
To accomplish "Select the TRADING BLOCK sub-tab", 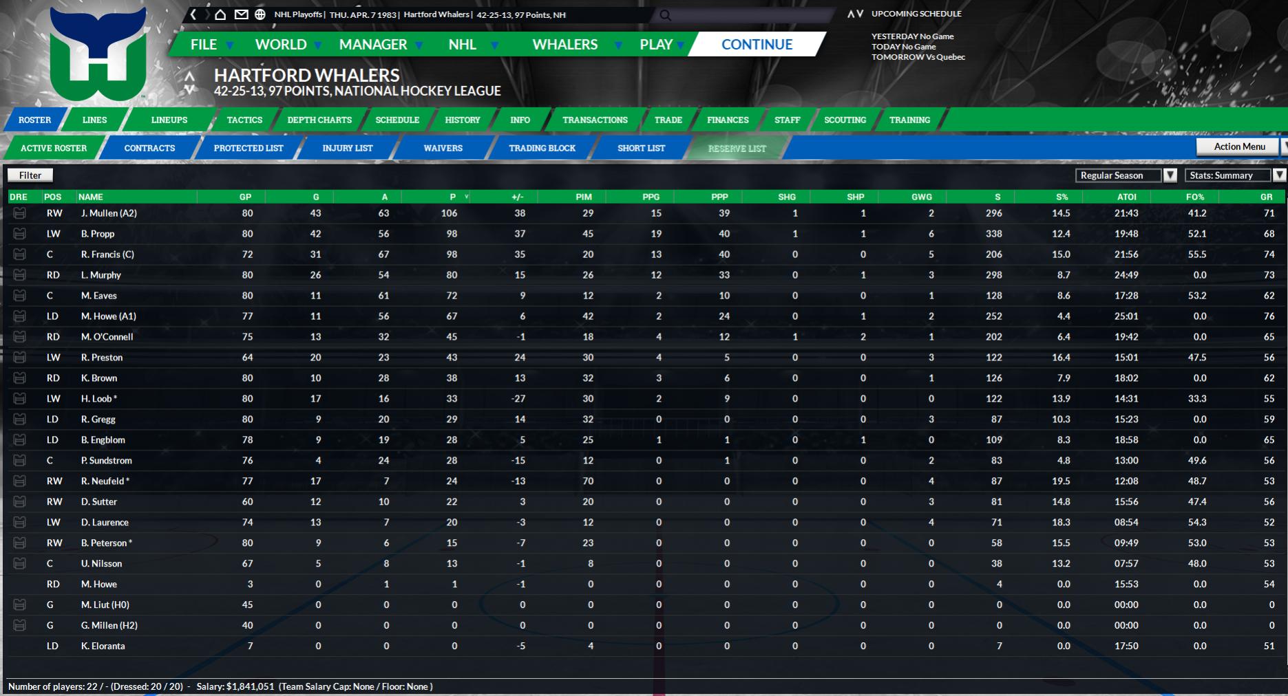I will tap(542, 148).
